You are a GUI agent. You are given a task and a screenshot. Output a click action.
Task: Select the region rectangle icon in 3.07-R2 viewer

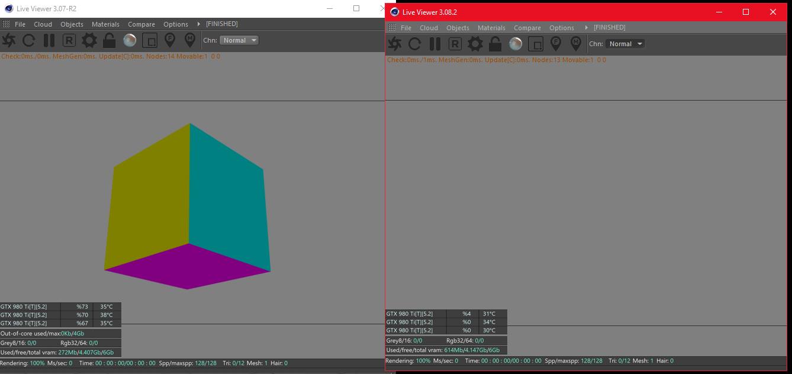coord(150,40)
